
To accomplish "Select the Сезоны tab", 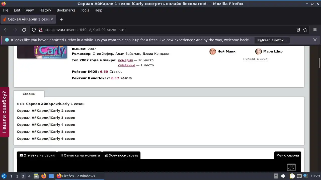I will pos(29,94).
